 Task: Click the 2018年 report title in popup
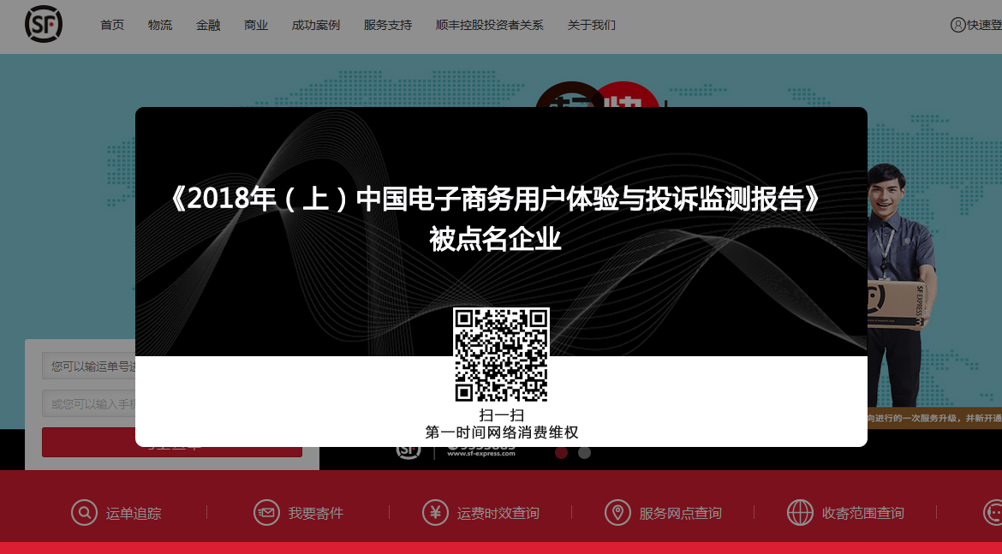(495, 199)
